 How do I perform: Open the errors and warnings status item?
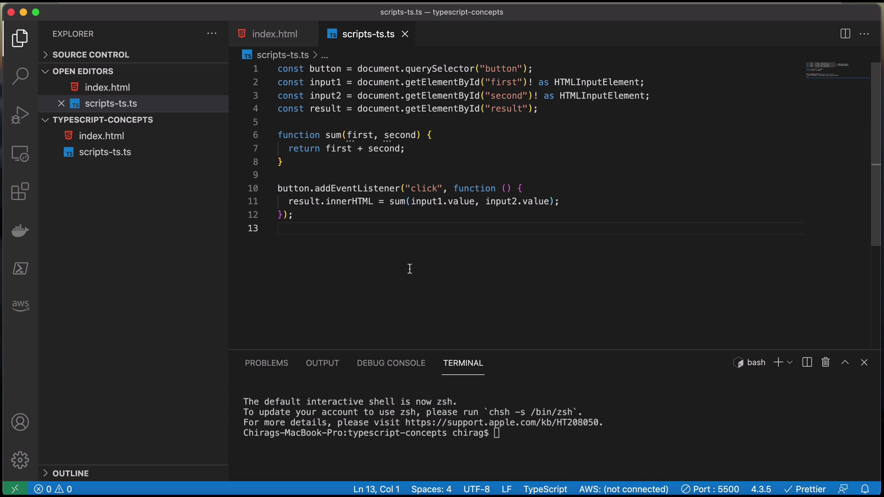pos(53,489)
